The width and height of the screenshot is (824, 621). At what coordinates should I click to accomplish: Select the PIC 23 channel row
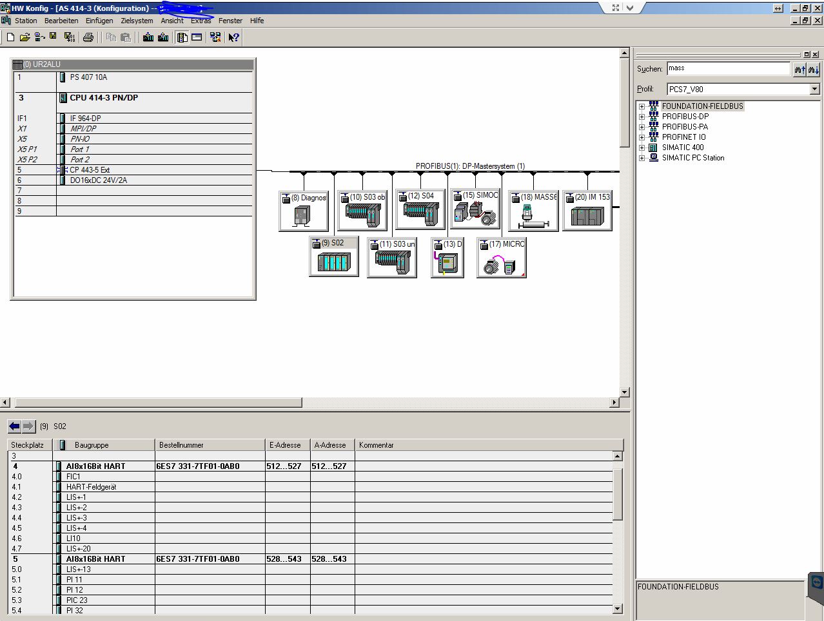[310, 600]
